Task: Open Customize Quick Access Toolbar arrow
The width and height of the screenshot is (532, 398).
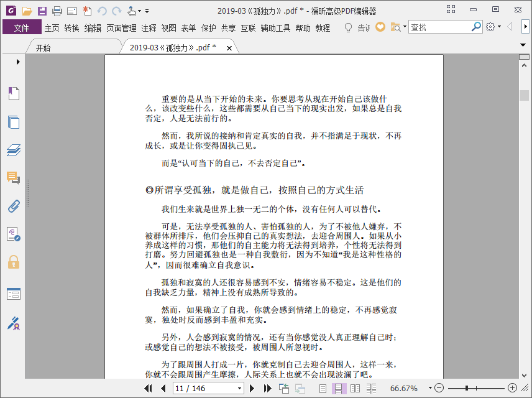Action: (x=147, y=11)
